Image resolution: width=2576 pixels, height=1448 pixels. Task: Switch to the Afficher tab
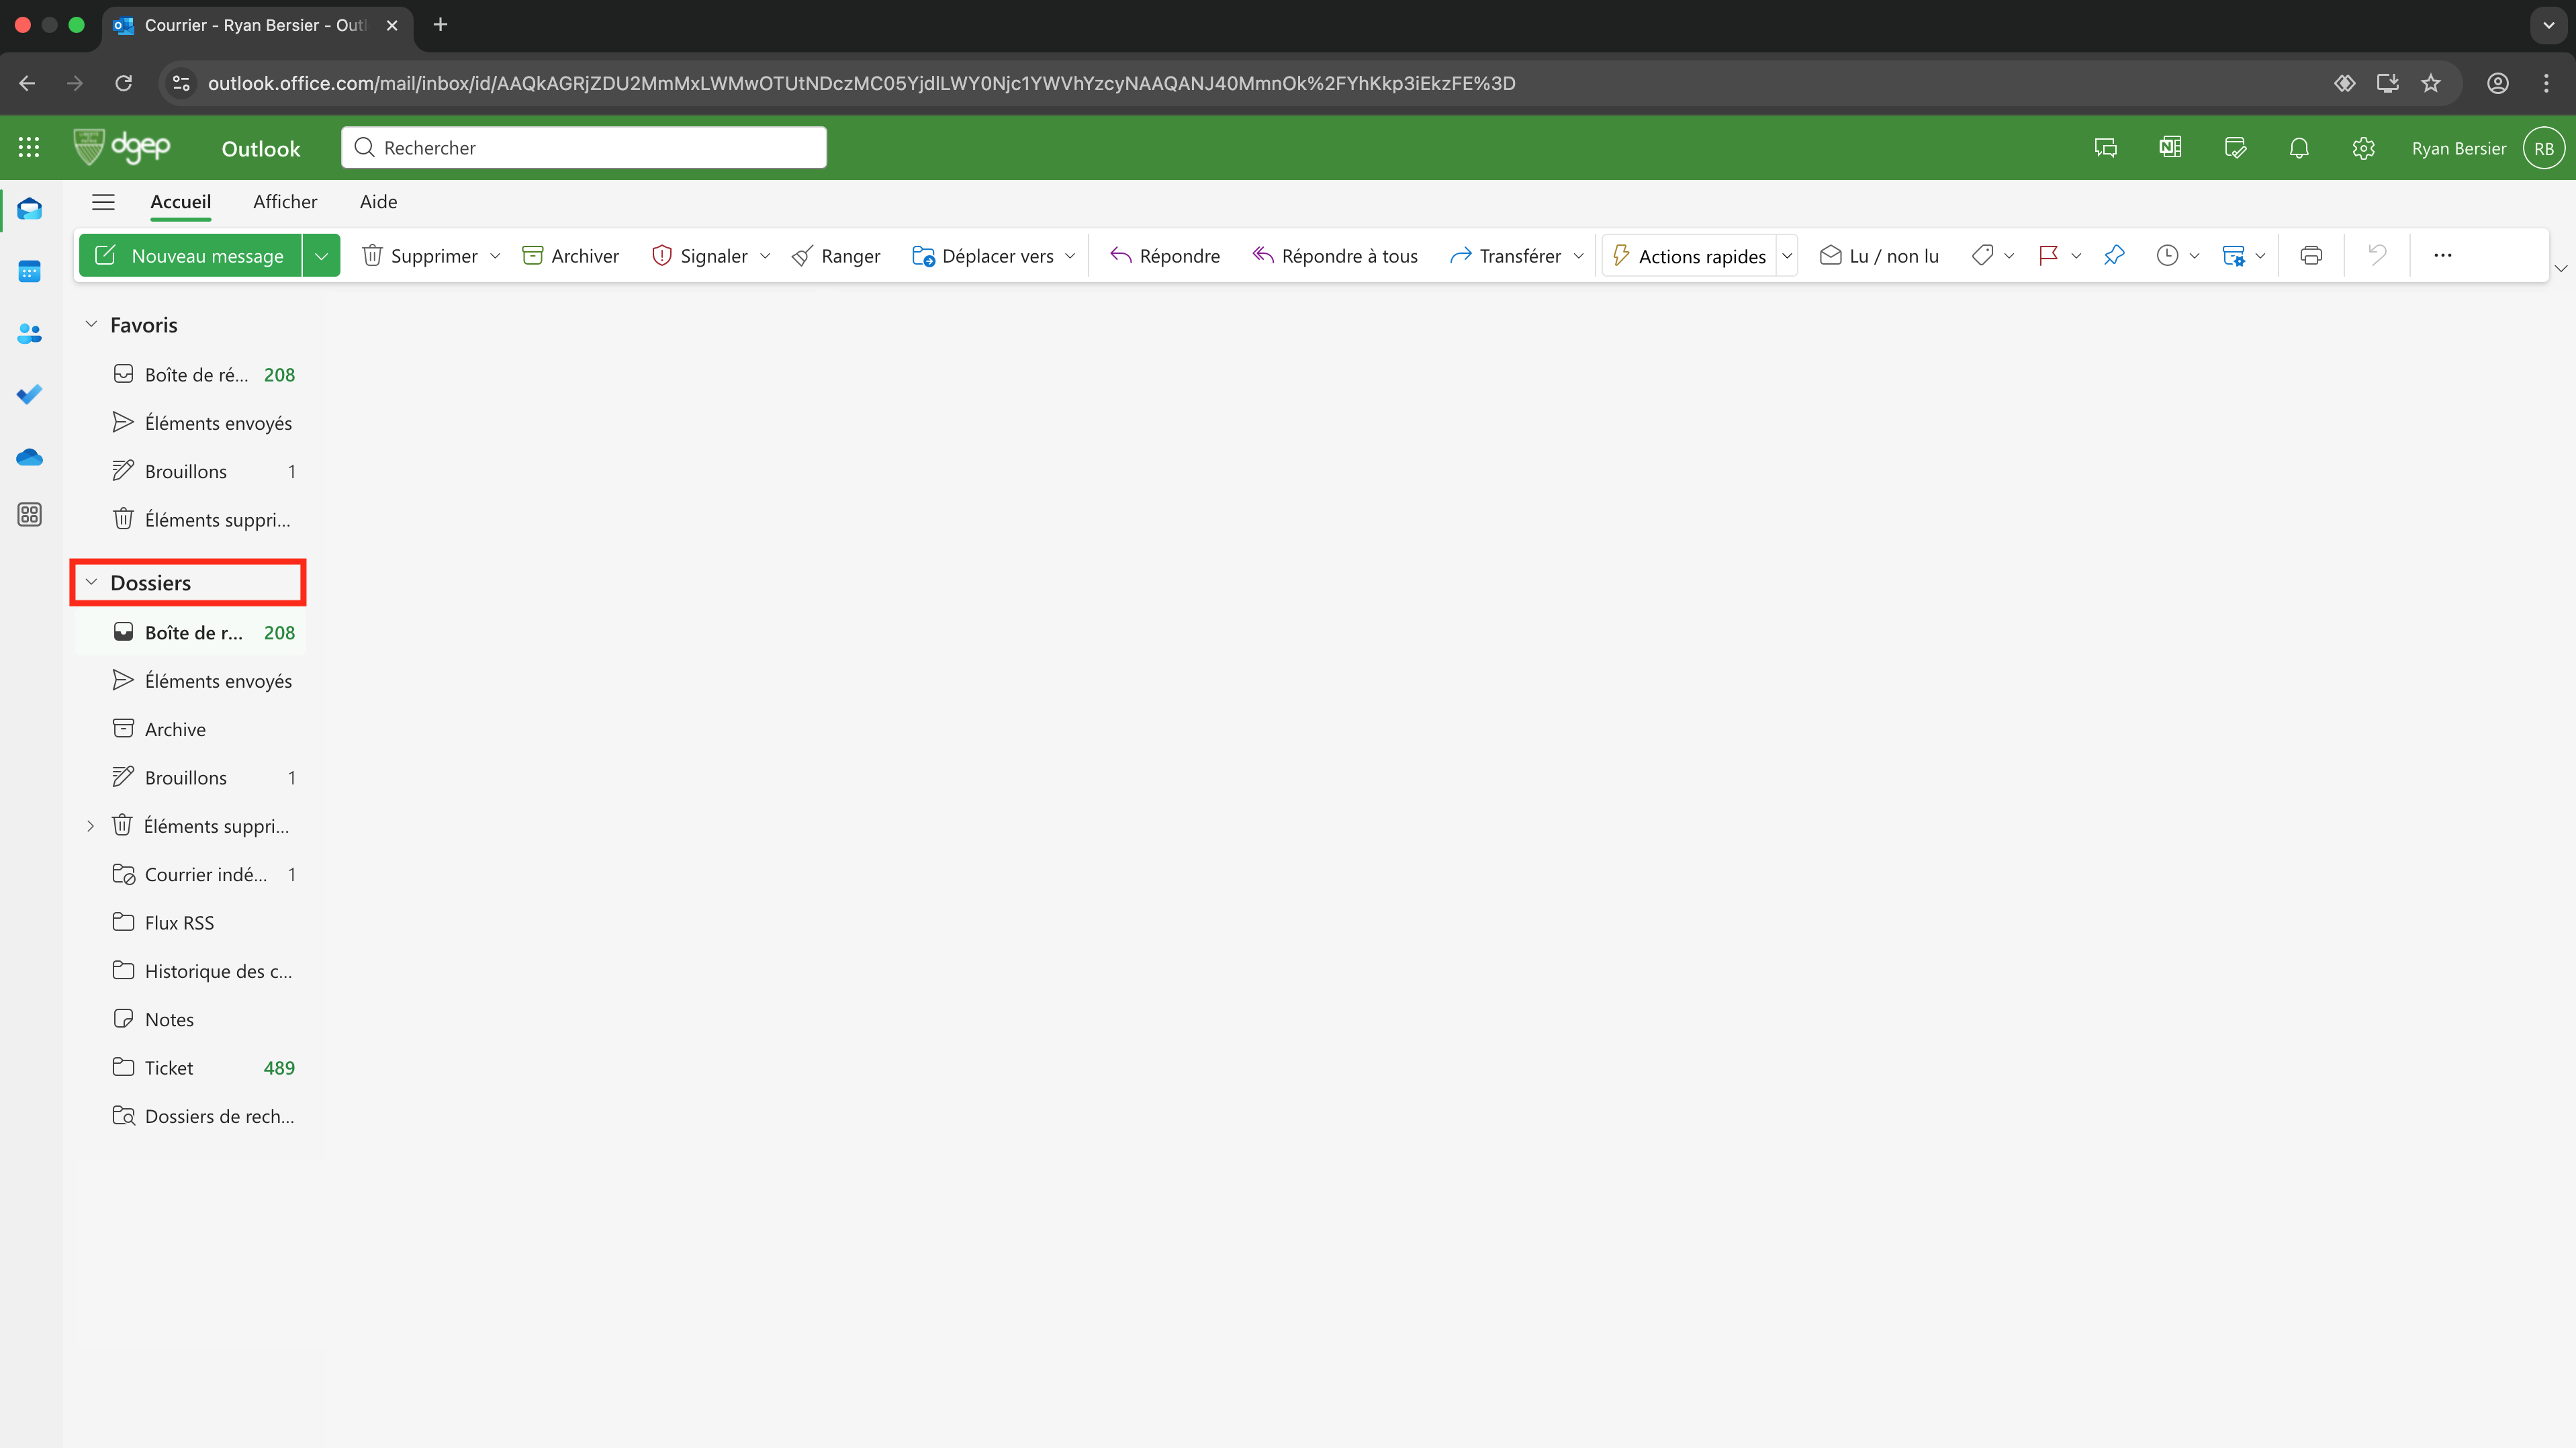pos(285,202)
